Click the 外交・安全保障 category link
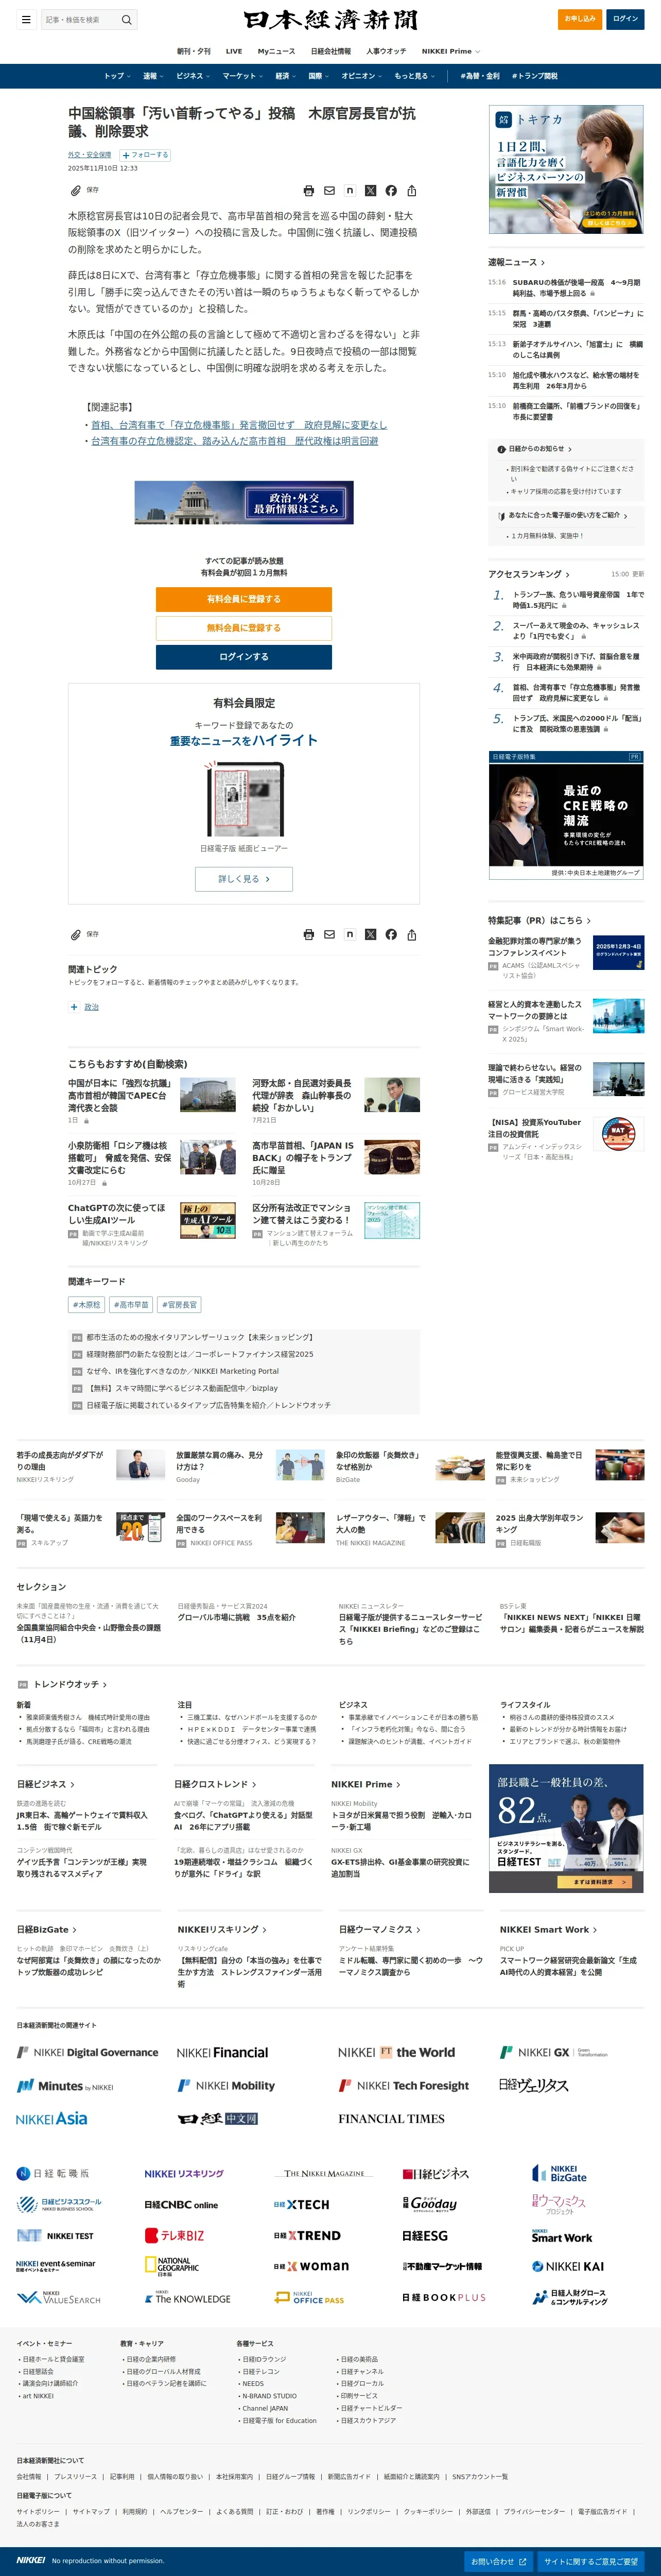Screen dimensions: 661x2576 point(89,155)
